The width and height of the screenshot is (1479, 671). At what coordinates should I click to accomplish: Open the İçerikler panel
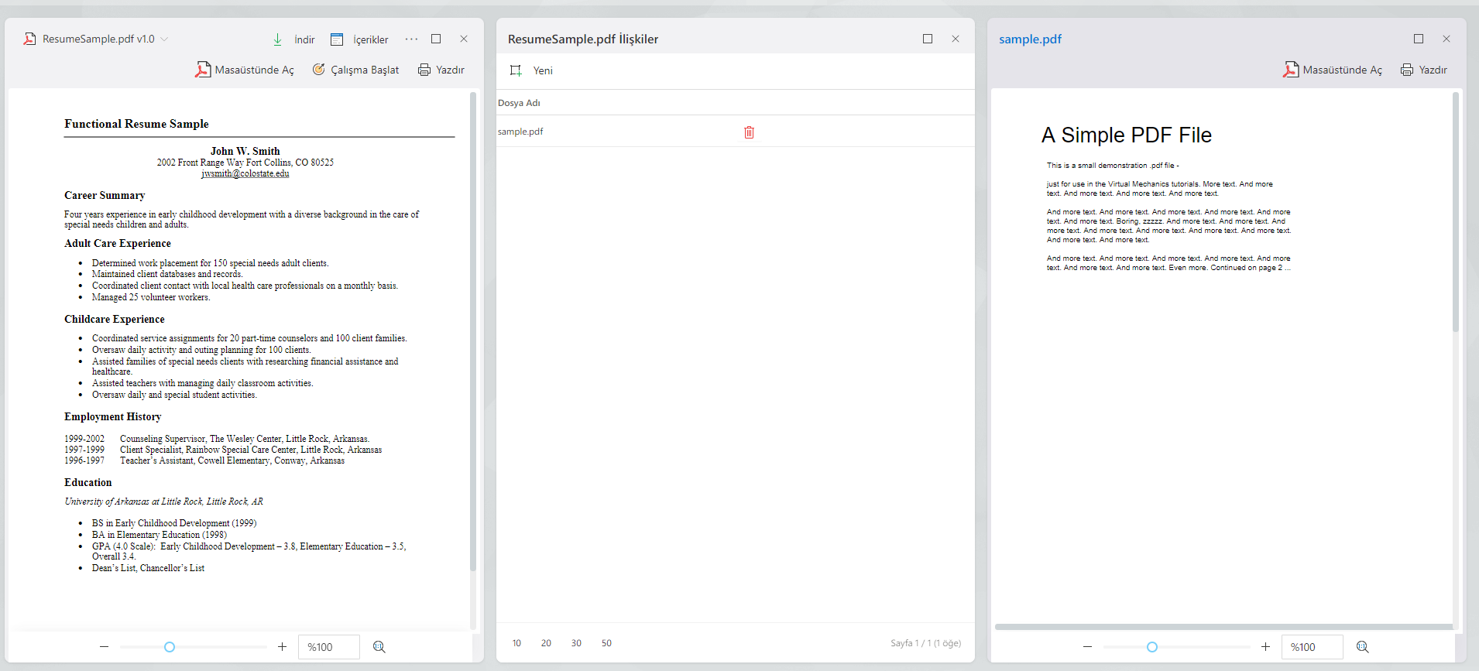coord(359,39)
